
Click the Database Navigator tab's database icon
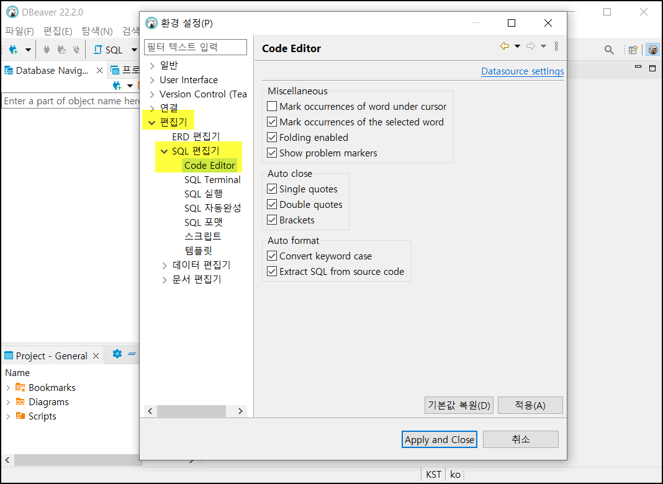click(9, 71)
